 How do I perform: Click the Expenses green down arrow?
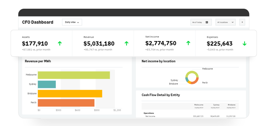click(x=245, y=44)
